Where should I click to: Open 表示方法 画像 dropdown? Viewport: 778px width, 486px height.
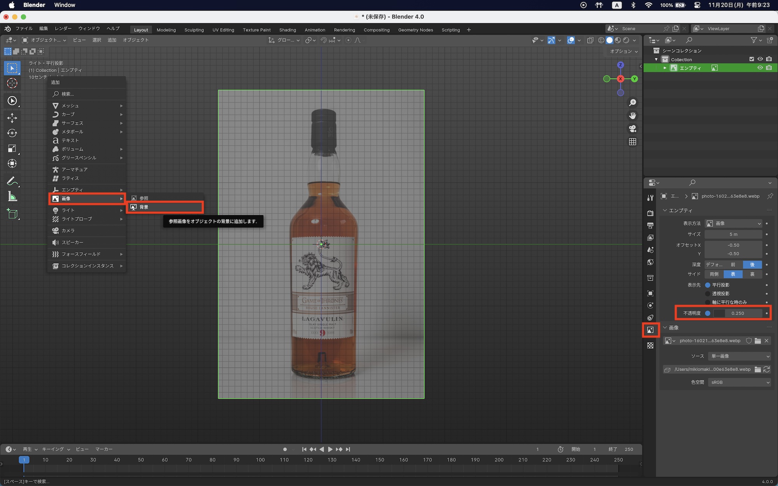tap(733, 224)
